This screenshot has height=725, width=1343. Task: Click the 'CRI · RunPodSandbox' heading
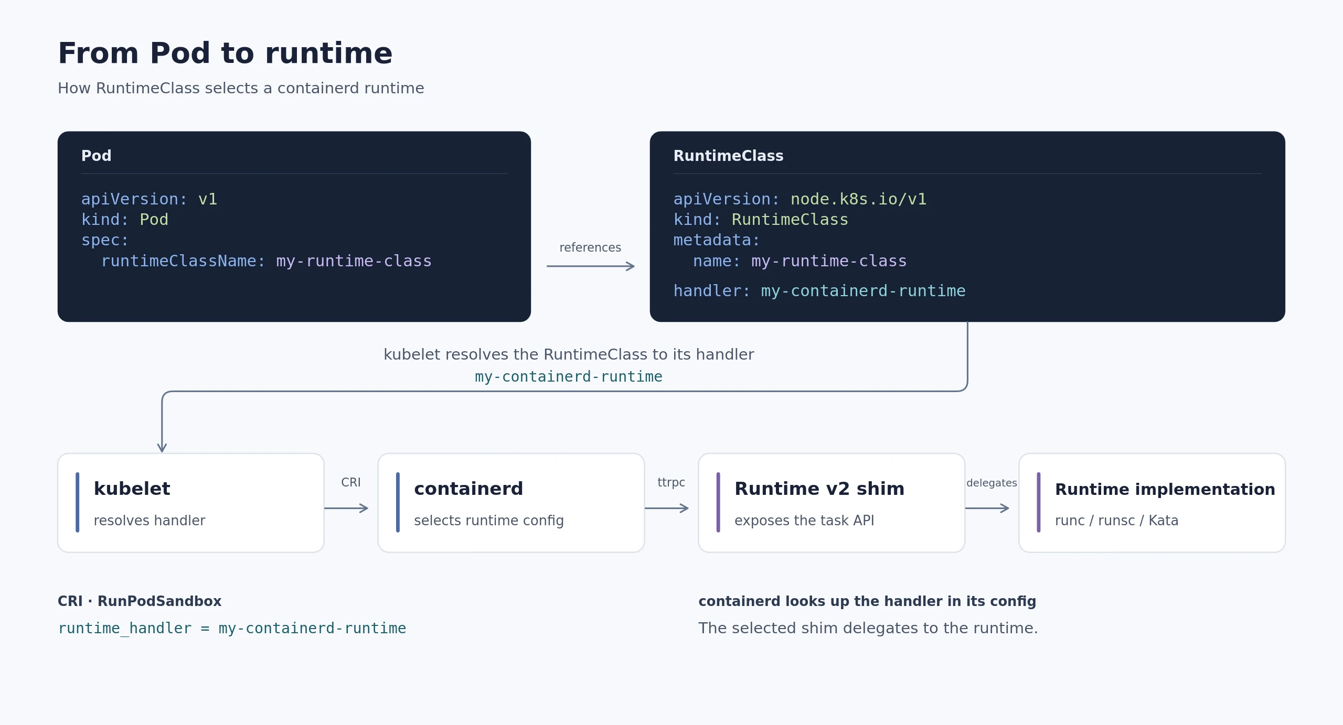pos(140,601)
